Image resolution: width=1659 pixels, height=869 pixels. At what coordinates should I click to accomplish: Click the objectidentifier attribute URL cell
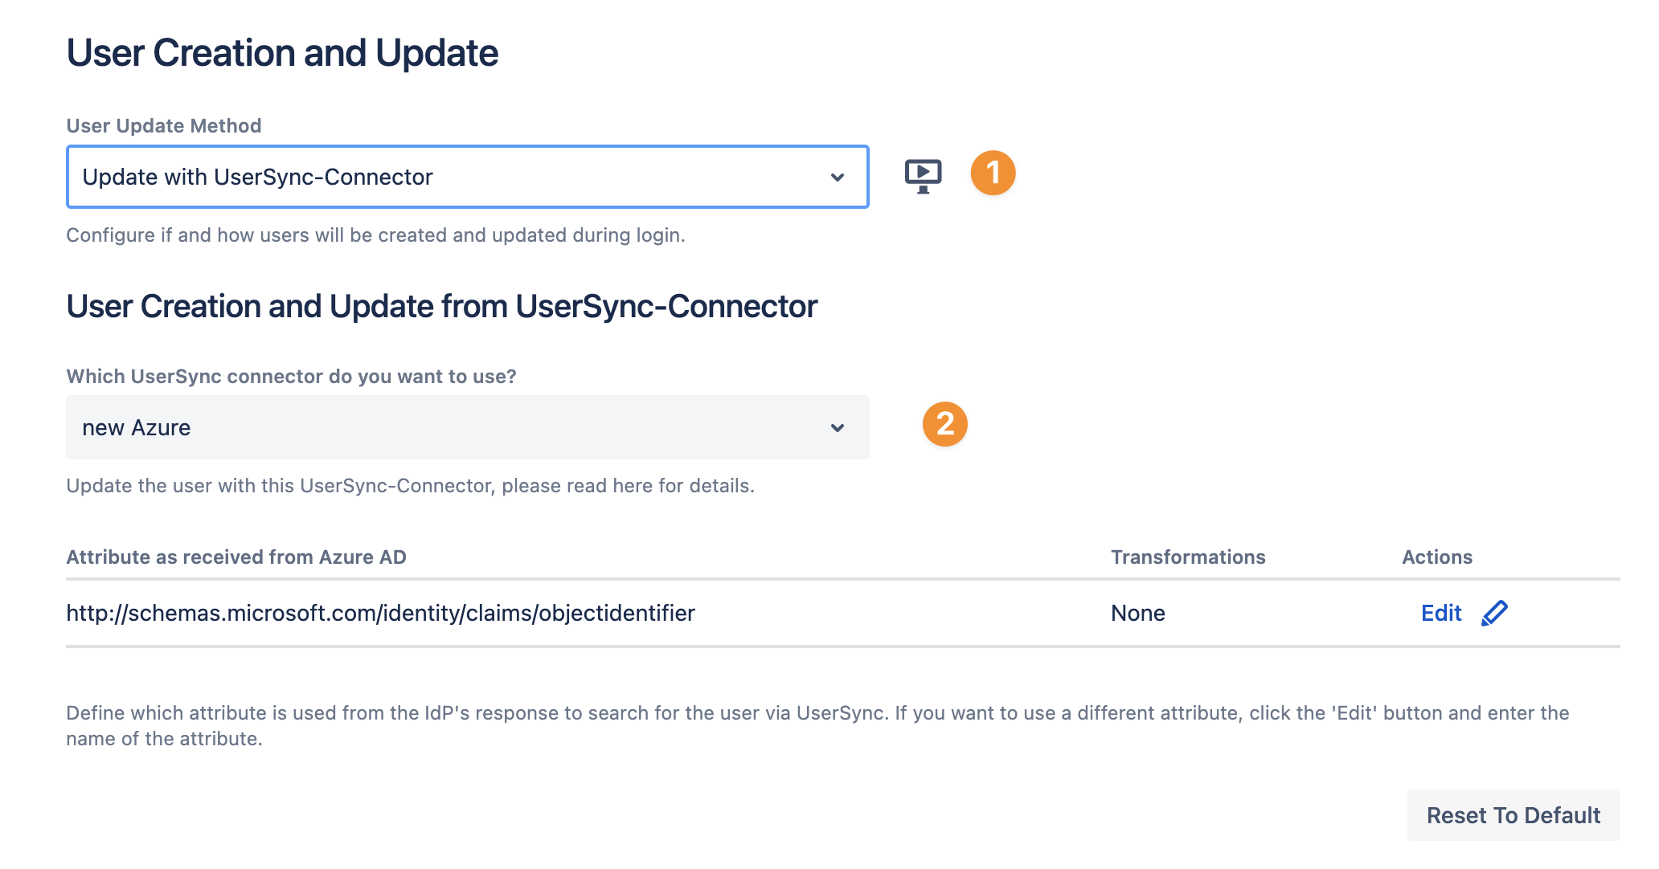tap(380, 614)
